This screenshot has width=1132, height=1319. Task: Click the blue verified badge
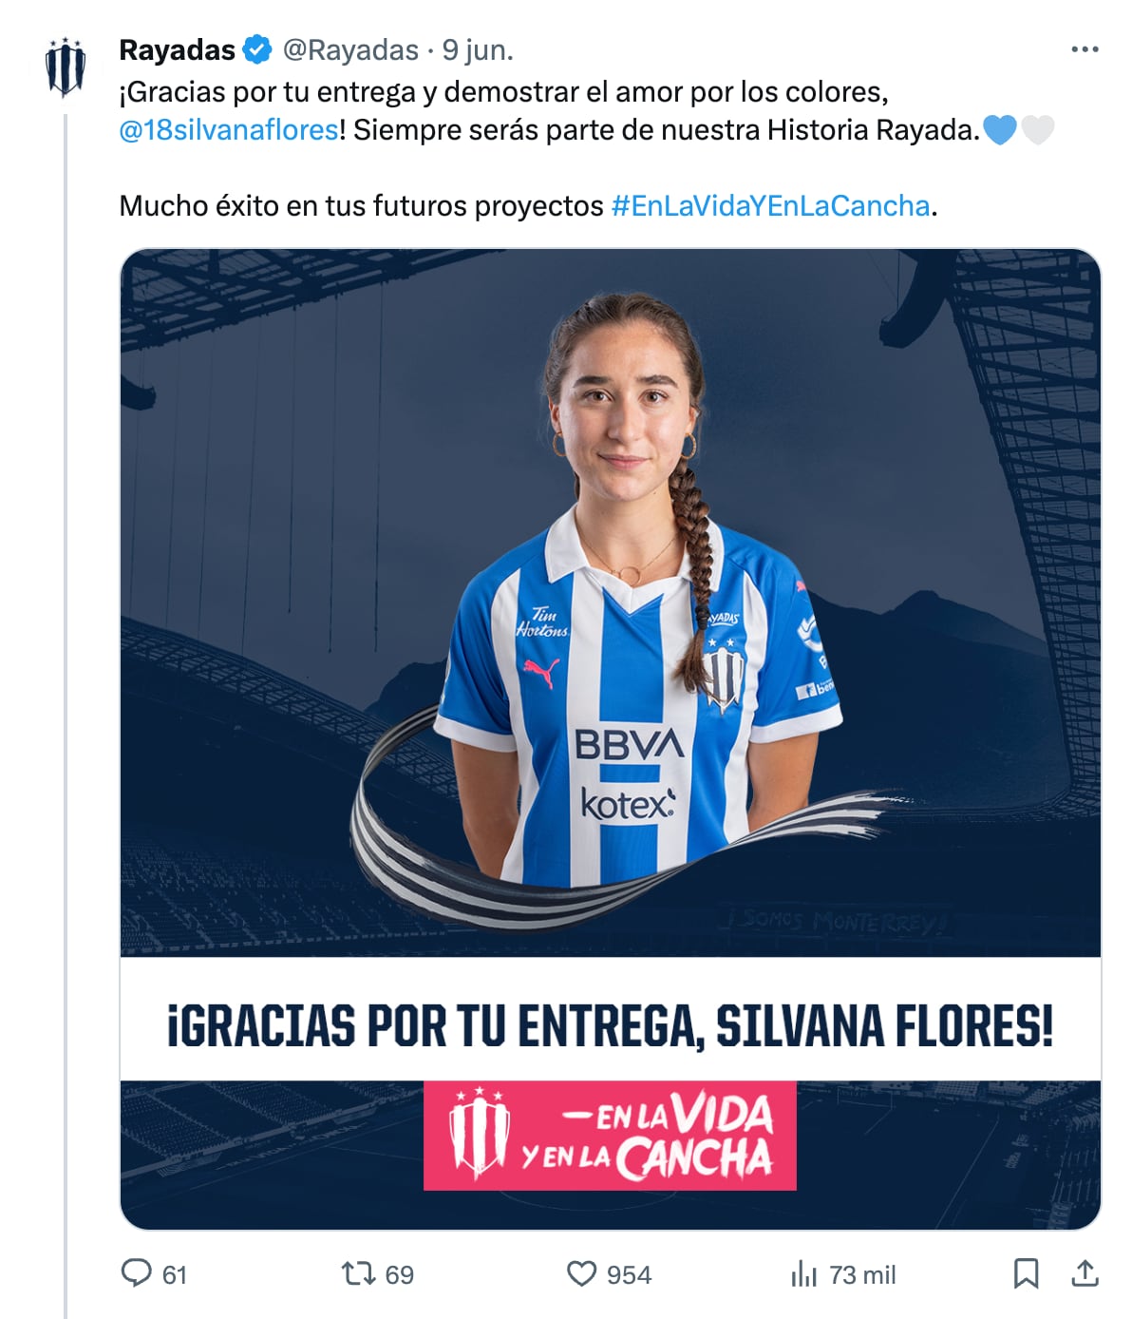pyautogui.click(x=257, y=49)
